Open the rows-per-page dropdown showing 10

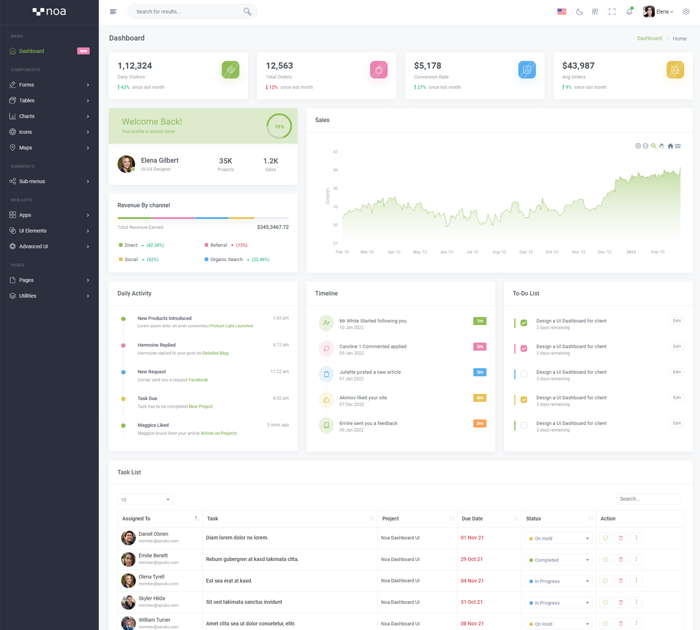pyautogui.click(x=145, y=499)
